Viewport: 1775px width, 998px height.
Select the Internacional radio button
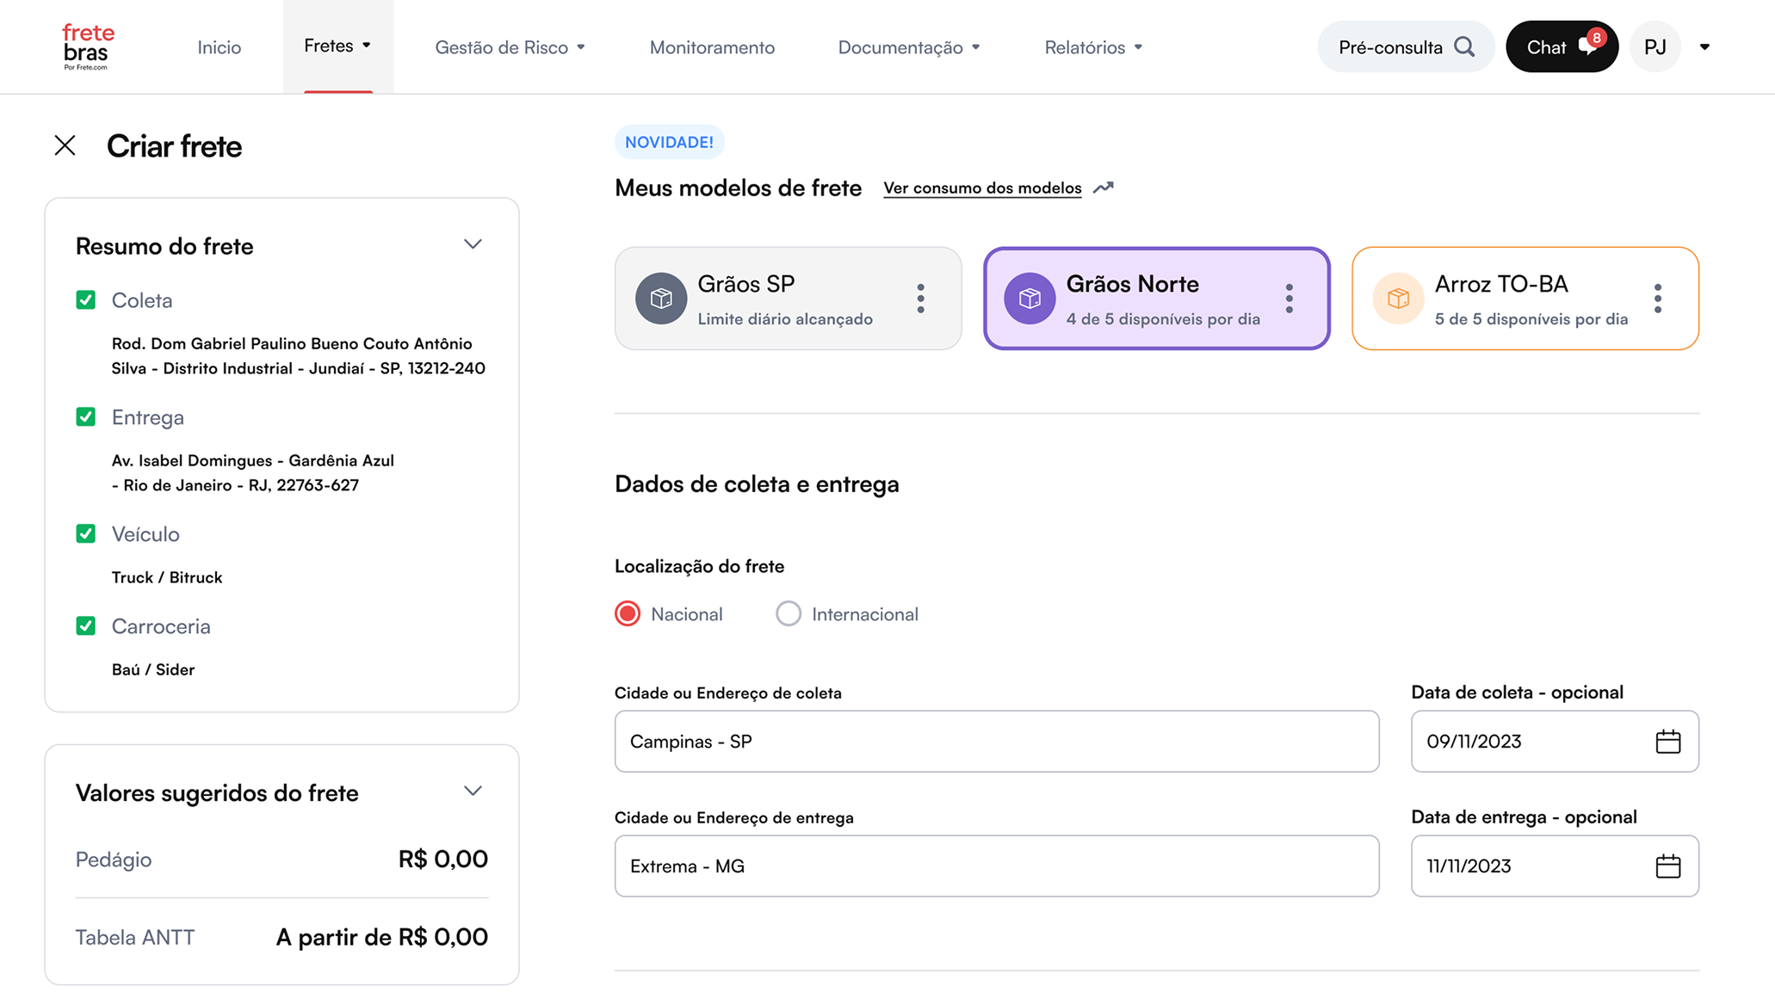coord(788,613)
